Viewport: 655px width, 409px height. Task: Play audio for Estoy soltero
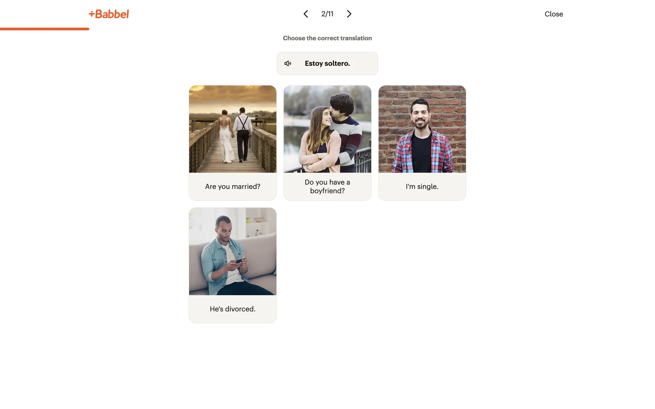(x=288, y=63)
